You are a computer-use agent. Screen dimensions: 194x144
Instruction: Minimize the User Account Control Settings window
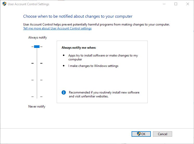pos(164,4)
